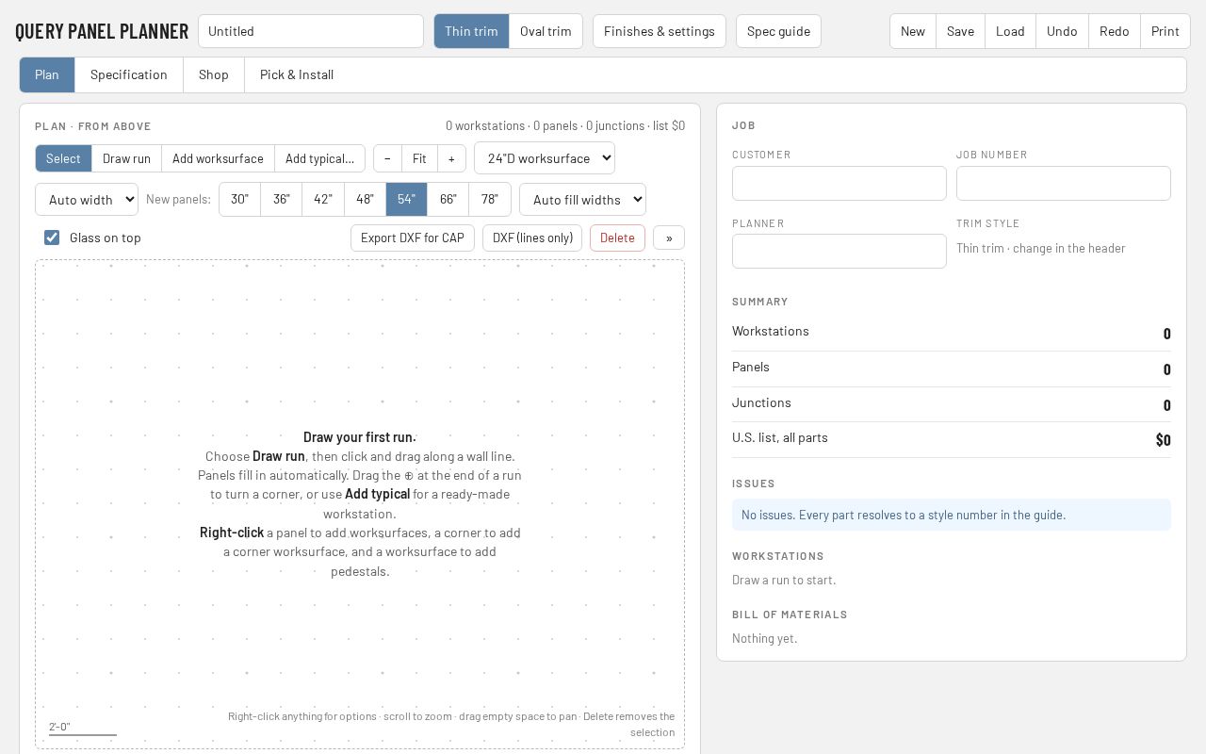This screenshot has width=1206, height=754.
Task: Open the Spec guide
Action: pos(778,31)
